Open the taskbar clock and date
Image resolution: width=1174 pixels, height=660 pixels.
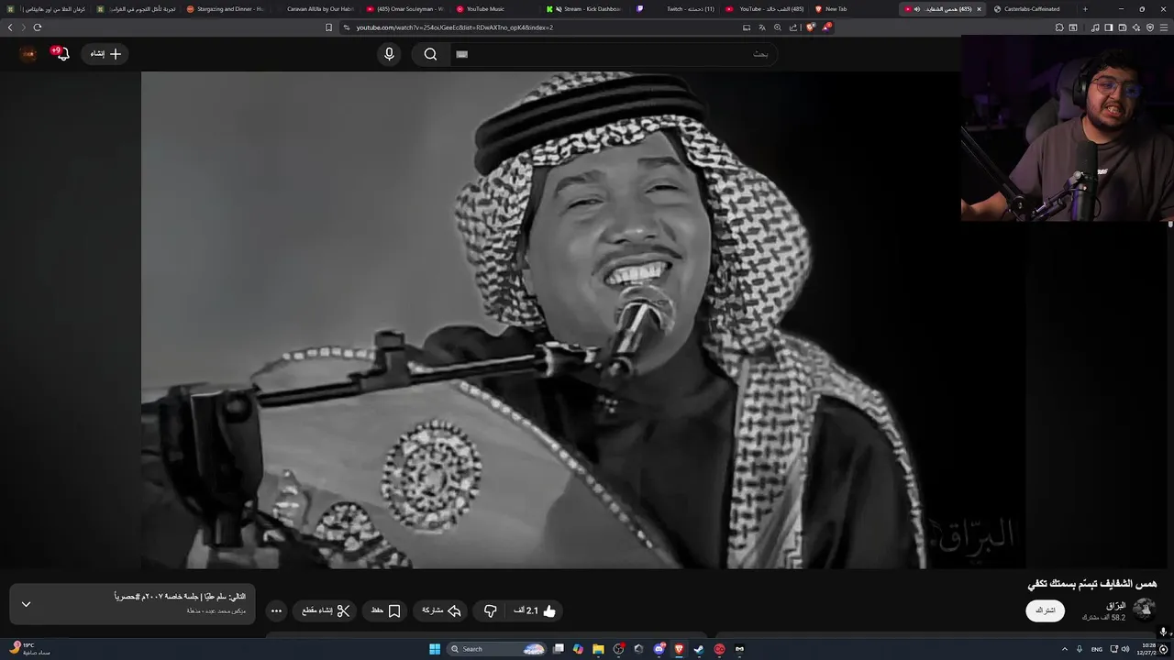(x=1149, y=649)
